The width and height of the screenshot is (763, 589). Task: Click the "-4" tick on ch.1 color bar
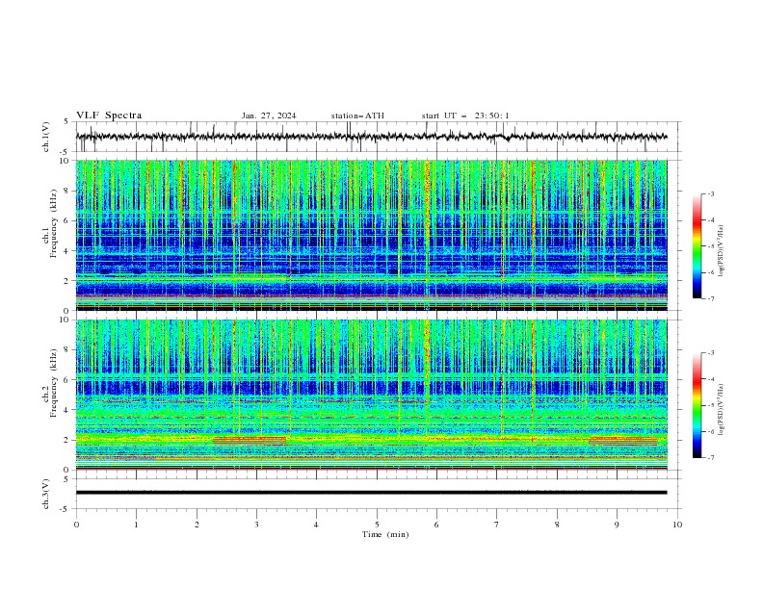click(x=711, y=220)
